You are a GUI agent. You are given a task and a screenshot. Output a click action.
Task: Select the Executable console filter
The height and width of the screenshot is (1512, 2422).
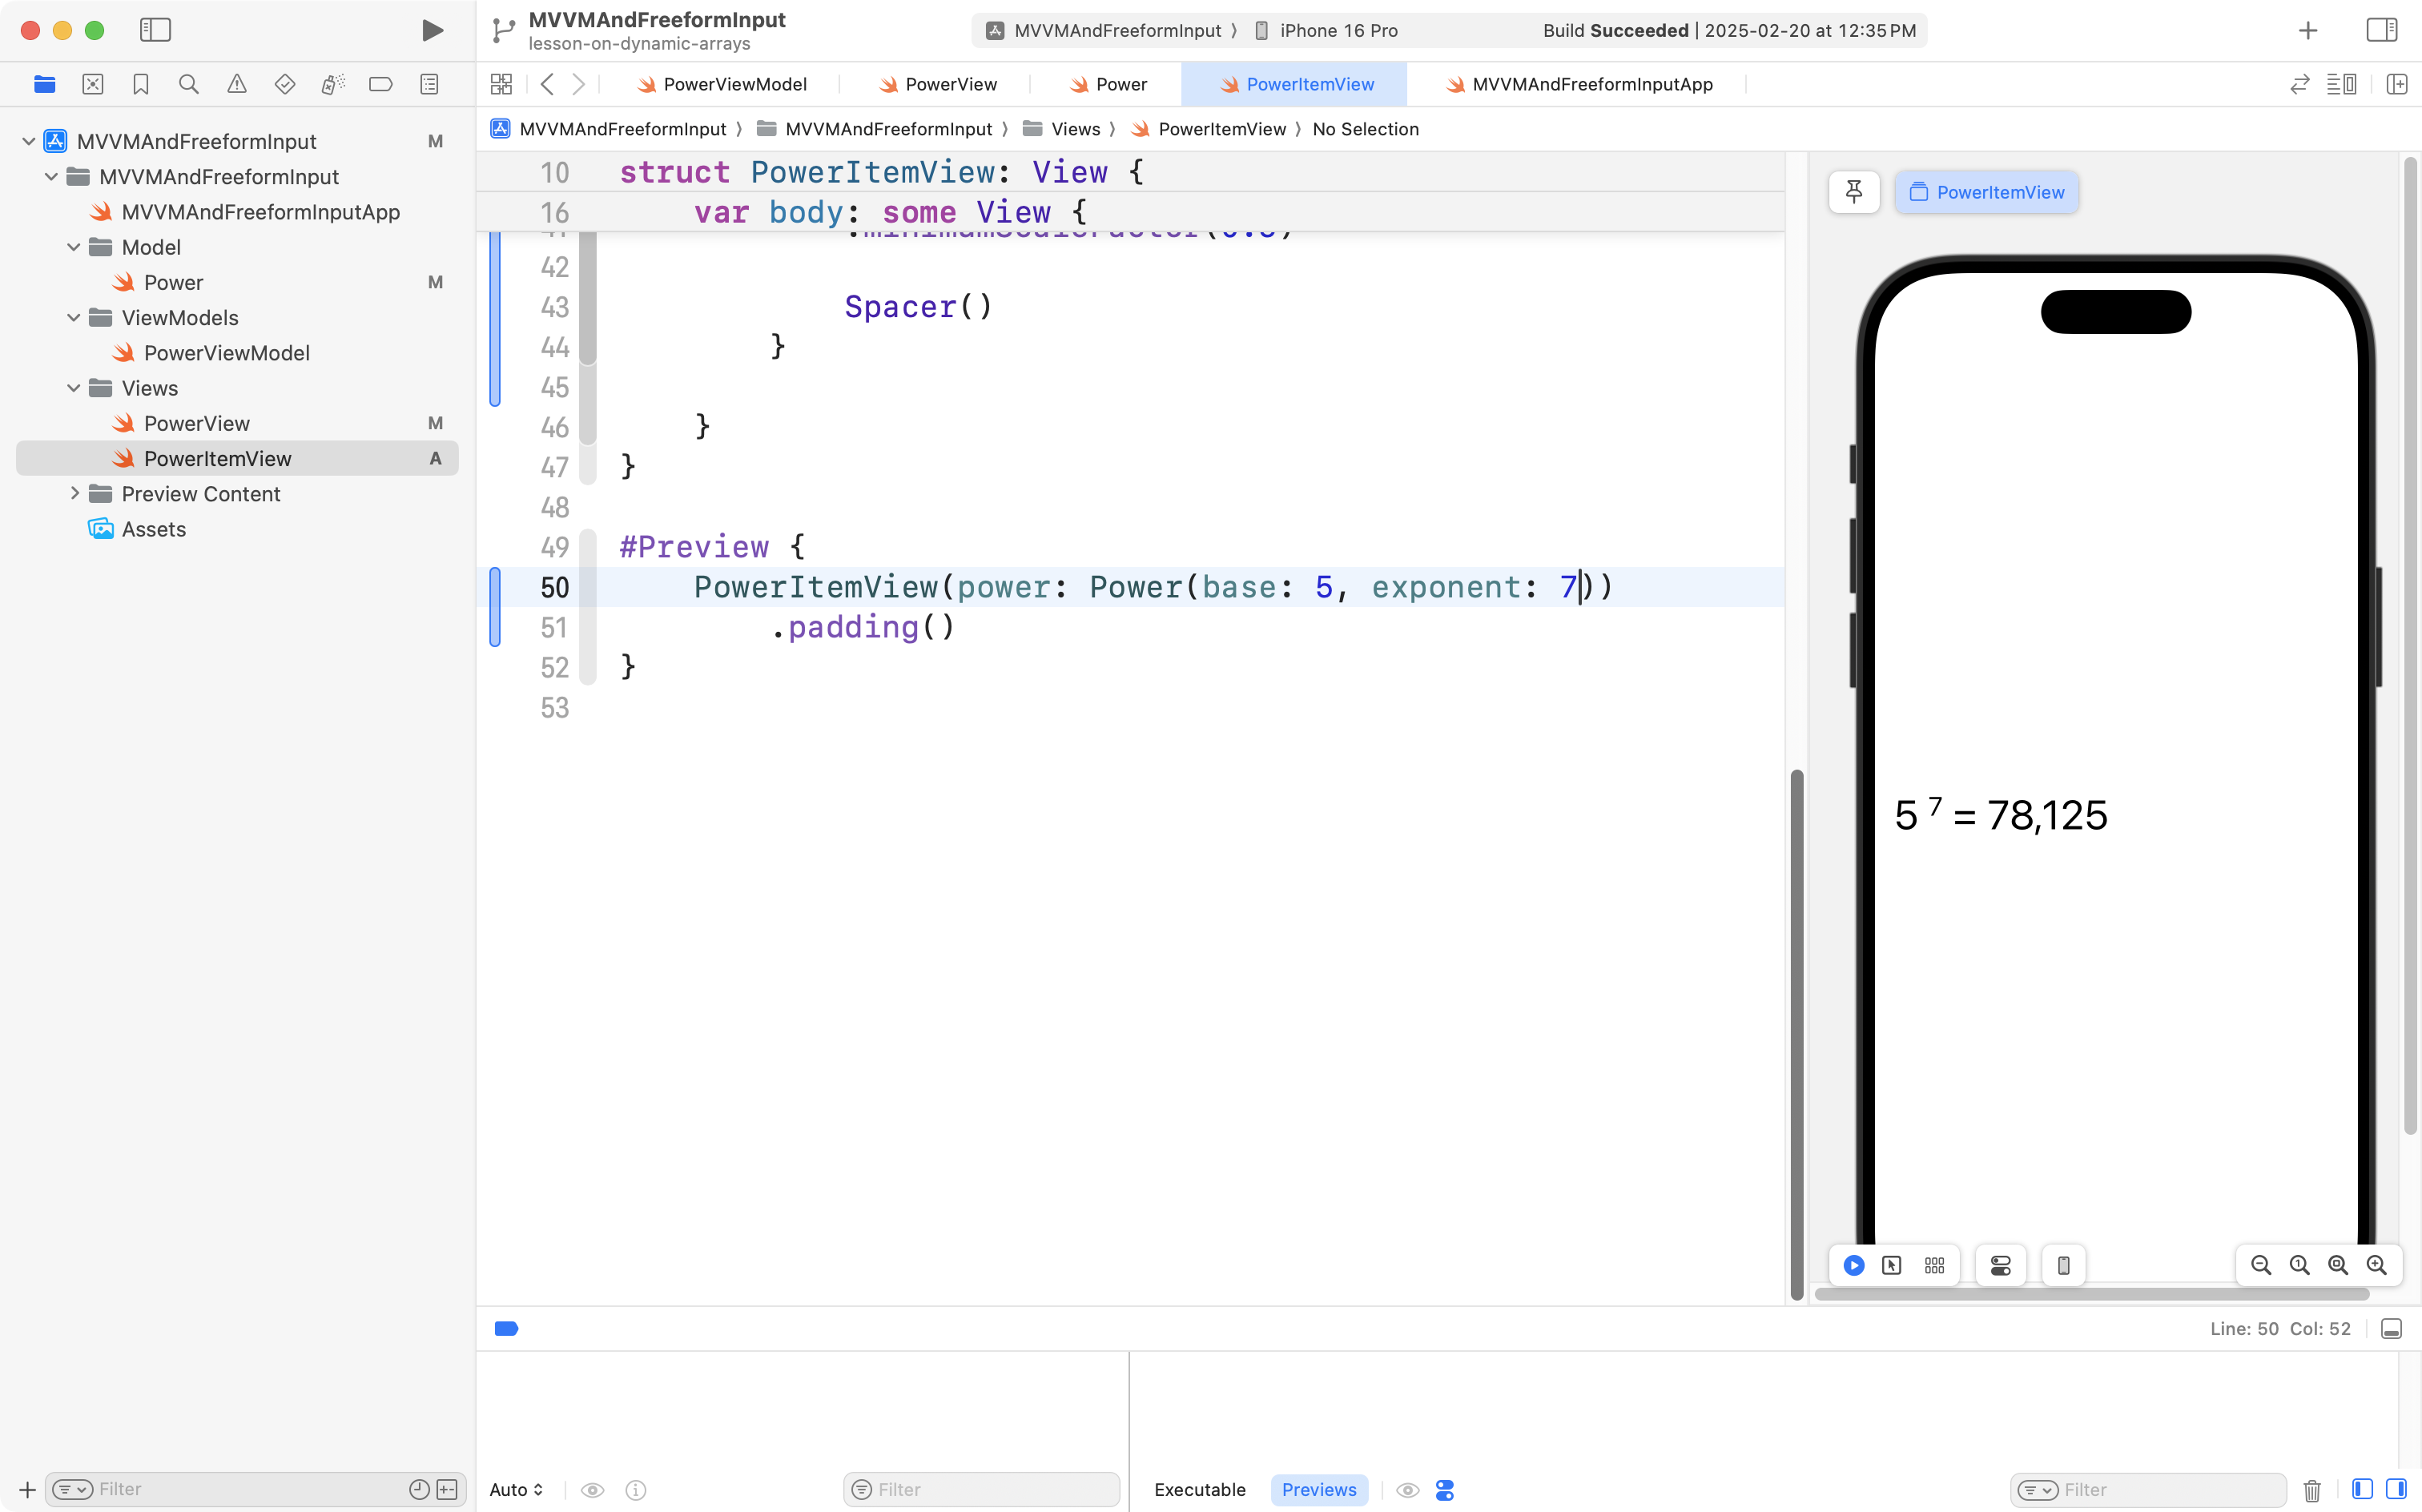[1199, 1490]
